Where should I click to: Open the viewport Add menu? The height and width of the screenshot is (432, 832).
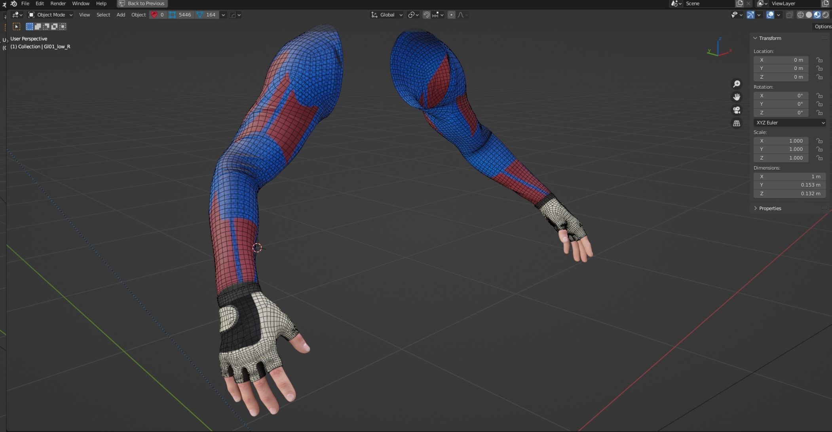pyautogui.click(x=121, y=15)
